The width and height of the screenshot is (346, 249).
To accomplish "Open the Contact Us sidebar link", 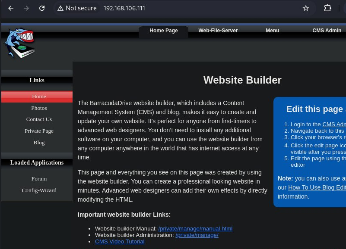I will click(x=39, y=119).
